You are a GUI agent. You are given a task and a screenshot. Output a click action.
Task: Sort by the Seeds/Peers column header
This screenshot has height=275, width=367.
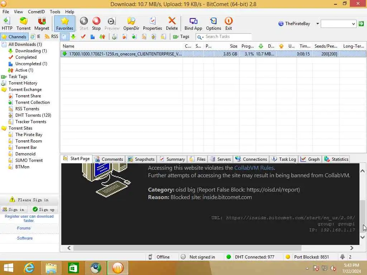[x=326, y=46]
